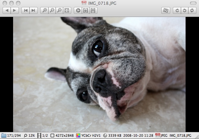Click the JPG format status icon

pyautogui.click(x=157, y=135)
